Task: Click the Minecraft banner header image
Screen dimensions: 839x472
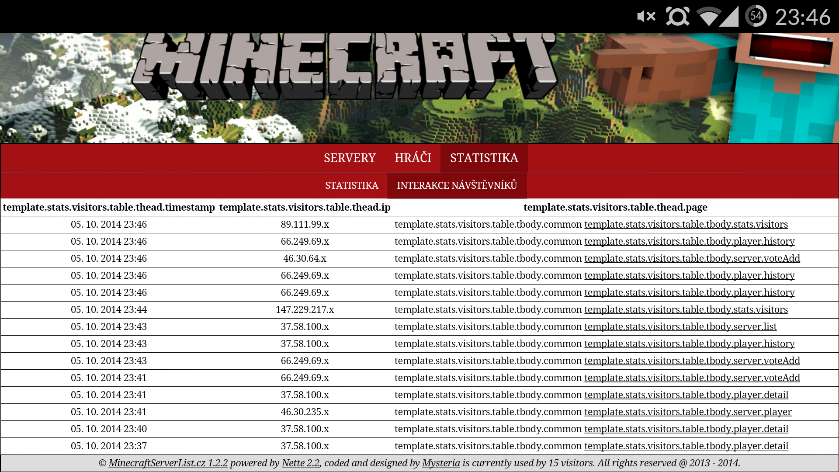Action: click(x=419, y=88)
